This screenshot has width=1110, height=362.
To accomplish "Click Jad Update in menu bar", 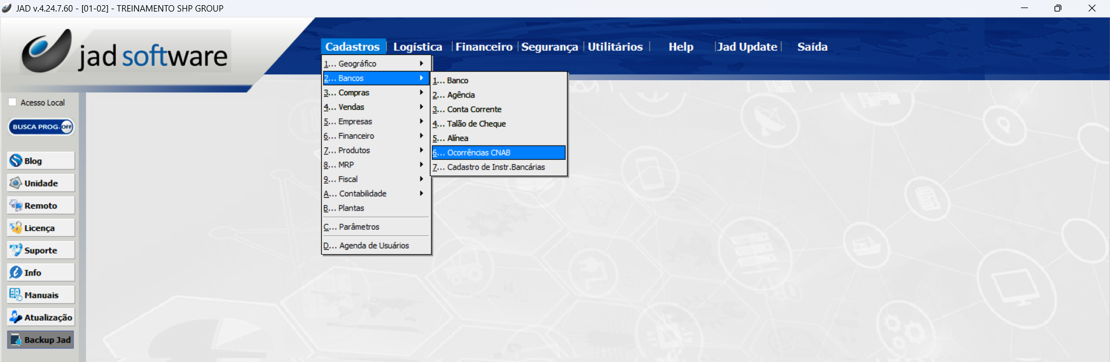I will click(747, 47).
